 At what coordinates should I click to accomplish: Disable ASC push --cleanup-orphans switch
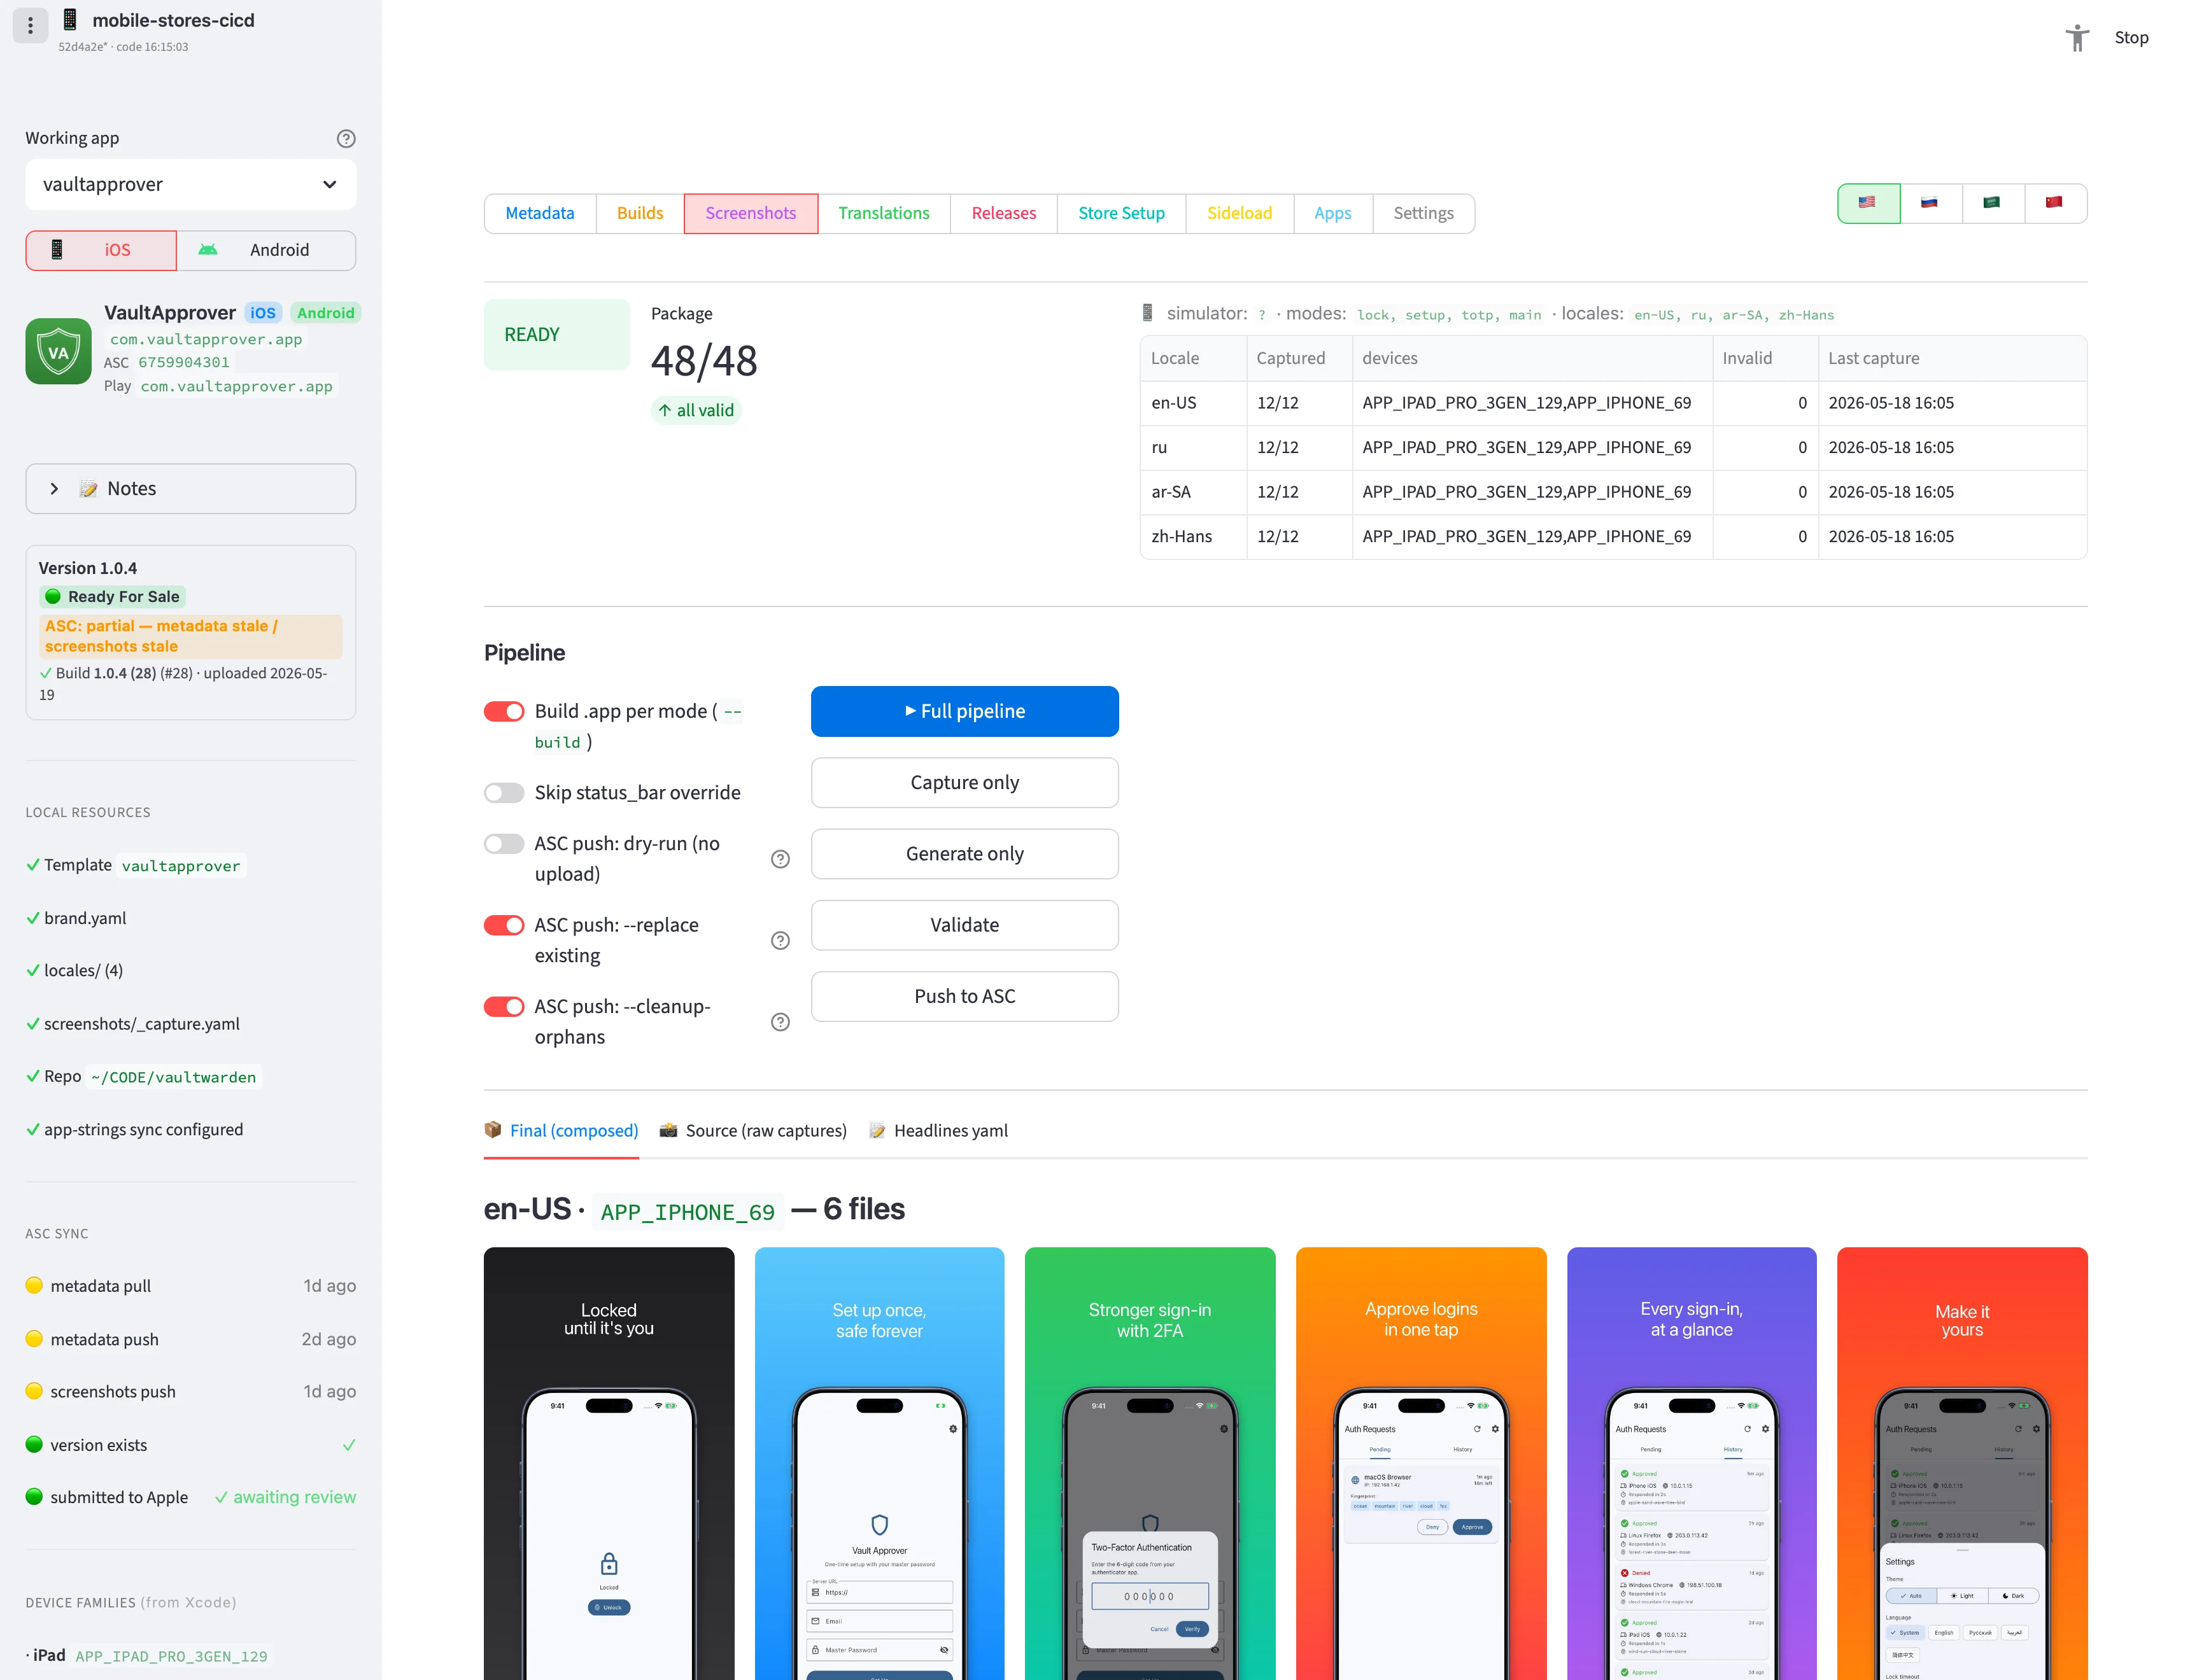tap(504, 1006)
